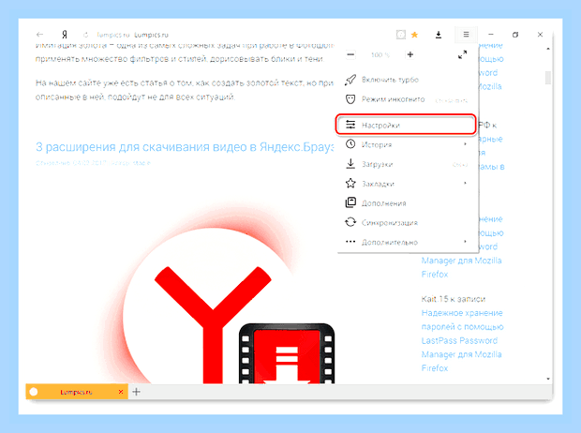
Task: Open 'Дополнительно' menu item
Action: (x=406, y=242)
